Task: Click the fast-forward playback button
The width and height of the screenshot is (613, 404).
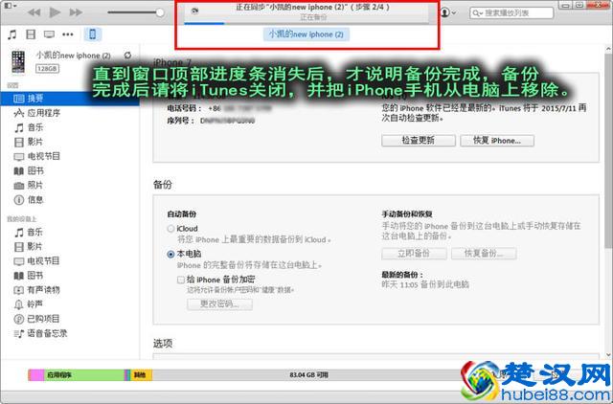Action: point(76,12)
